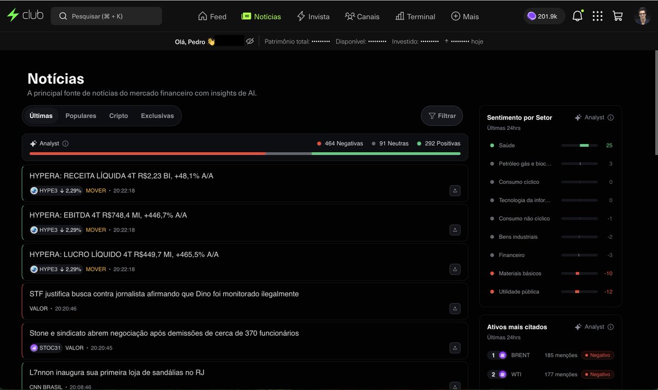Open the Filtrar button
Screen dimensions: 658x390
(442, 116)
